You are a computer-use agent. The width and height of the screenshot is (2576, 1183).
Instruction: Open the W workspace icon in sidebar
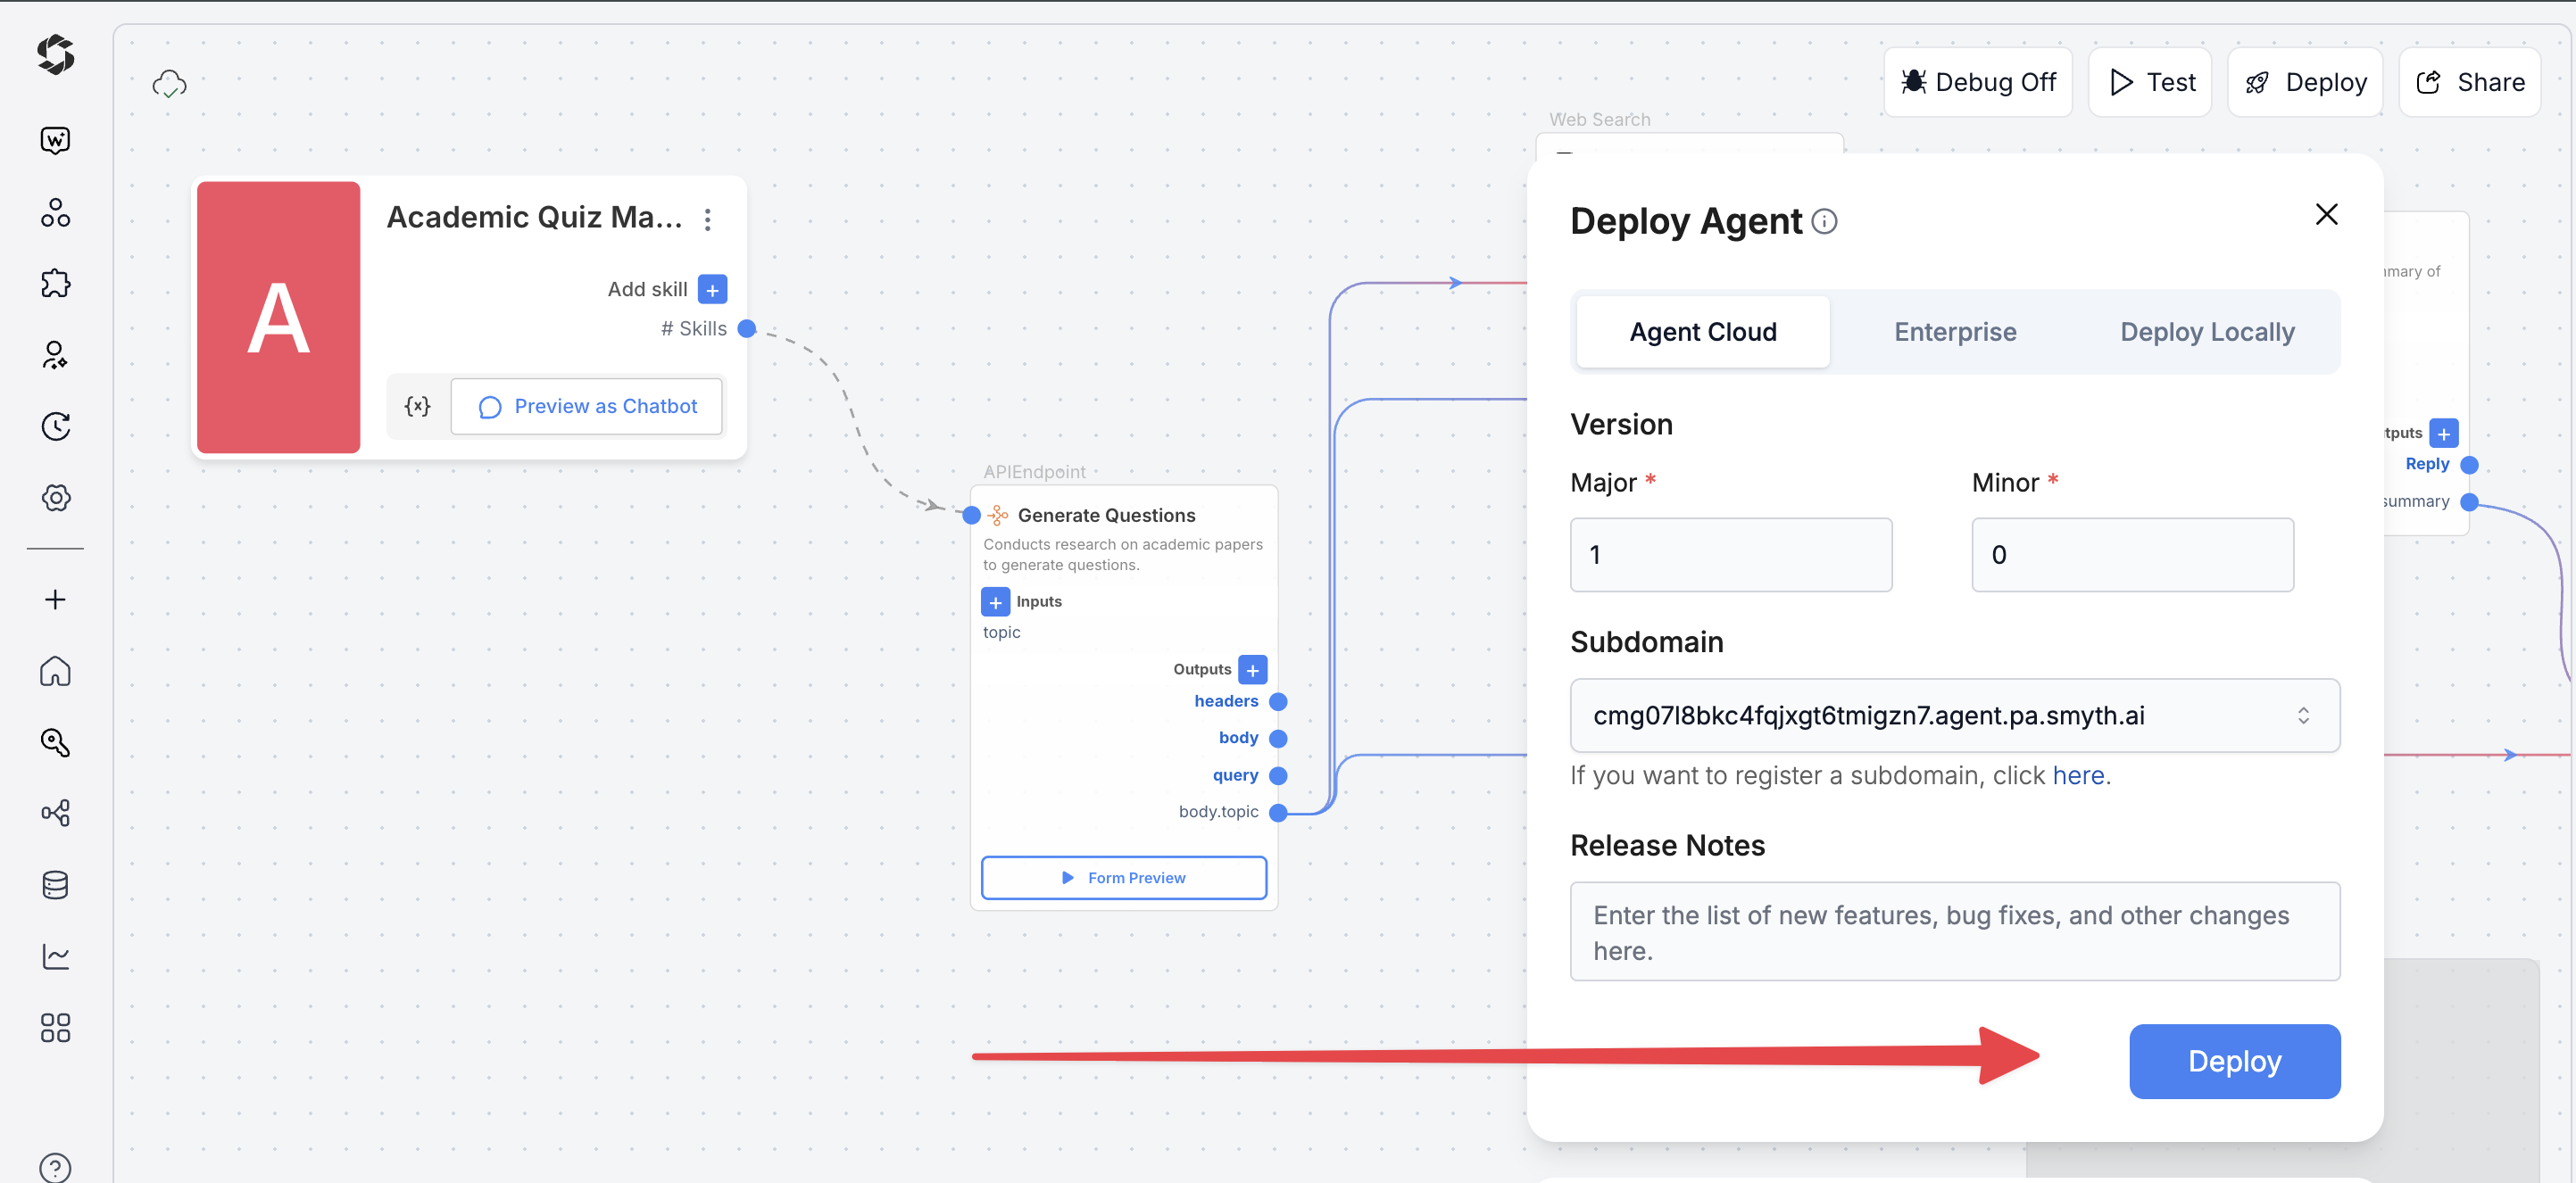[x=56, y=141]
